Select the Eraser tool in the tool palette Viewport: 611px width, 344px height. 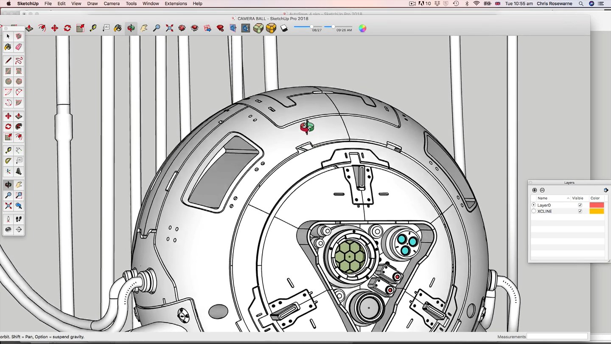19,47
